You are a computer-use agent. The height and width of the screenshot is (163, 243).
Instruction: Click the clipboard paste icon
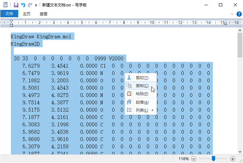(129, 93)
